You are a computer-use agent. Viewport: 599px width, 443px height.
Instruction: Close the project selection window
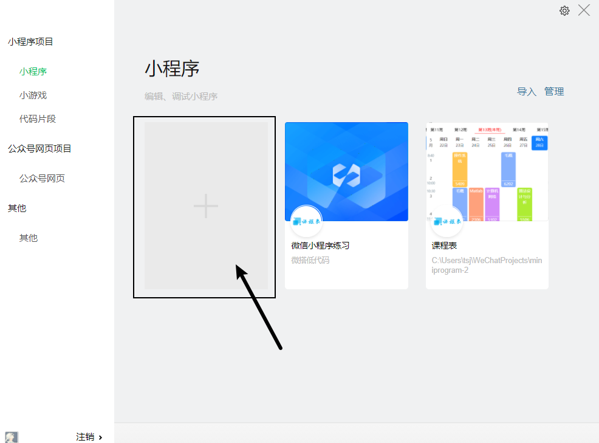584,10
